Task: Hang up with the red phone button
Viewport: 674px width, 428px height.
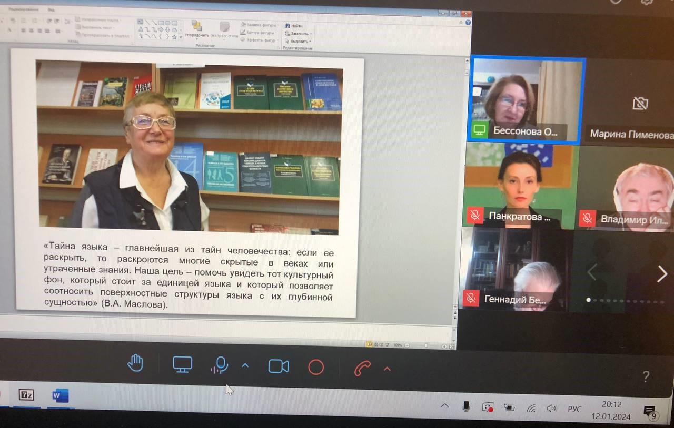Action: pyautogui.click(x=362, y=368)
